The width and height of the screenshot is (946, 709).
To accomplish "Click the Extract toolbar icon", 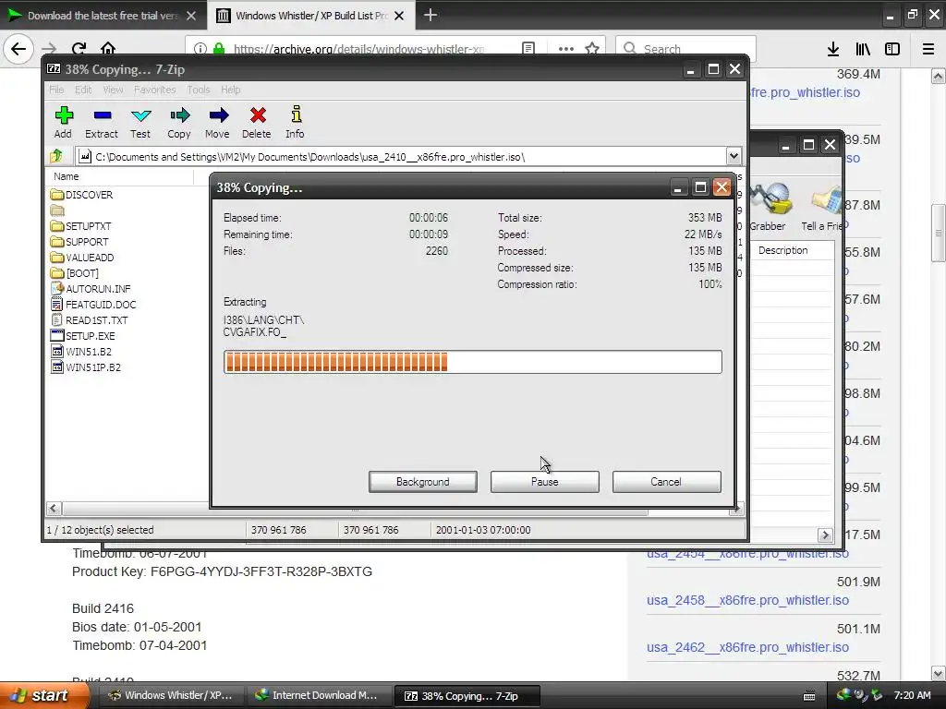I will point(102,123).
